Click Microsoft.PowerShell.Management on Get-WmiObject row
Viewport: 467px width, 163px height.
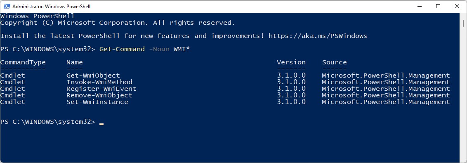click(x=386, y=76)
